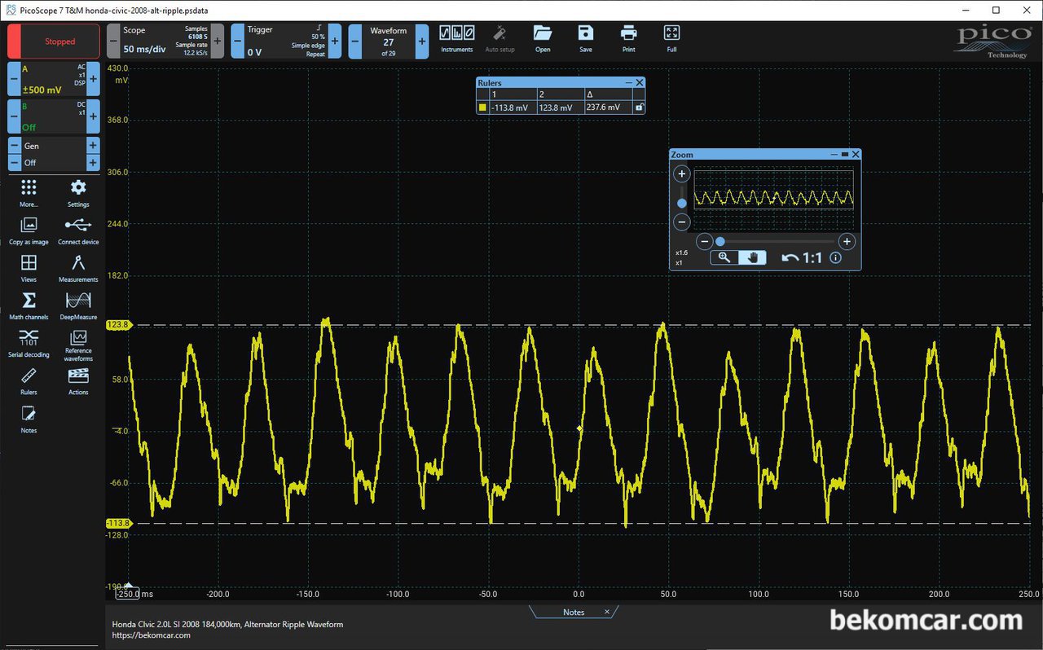Open the Views layout tool
Image resolution: width=1043 pixels, height=650 pixels.
pos(29,268)
